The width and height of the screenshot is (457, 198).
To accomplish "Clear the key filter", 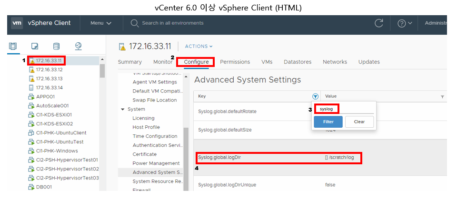I will click(359, 122).
